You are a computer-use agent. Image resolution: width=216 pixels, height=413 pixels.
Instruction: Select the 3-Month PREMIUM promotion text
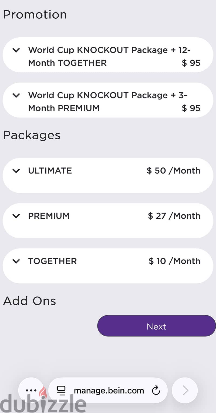pos(107,101)
